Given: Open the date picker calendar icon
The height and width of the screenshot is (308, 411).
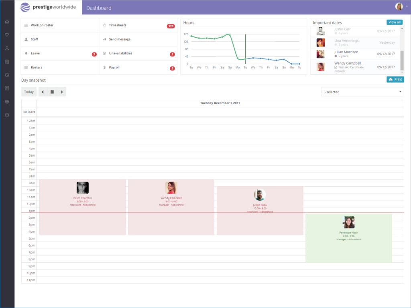Looking at the screenshot, I should coord(52,92).
